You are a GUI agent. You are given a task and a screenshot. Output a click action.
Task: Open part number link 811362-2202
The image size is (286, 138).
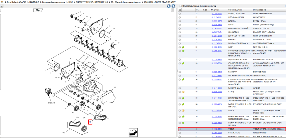pyautogui.click(x=217, y=29)
